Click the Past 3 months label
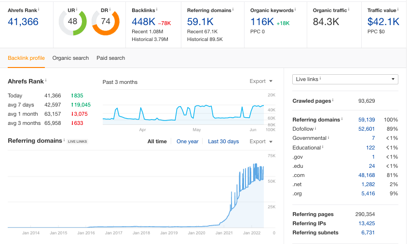Image resolution: width=409 pixels, height=244 pixels. [120, 82]
